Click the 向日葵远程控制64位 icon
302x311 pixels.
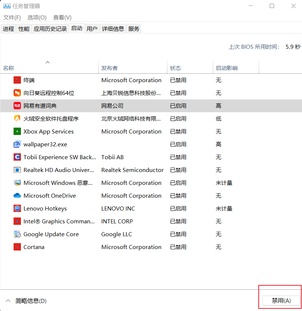pos(17,93)
